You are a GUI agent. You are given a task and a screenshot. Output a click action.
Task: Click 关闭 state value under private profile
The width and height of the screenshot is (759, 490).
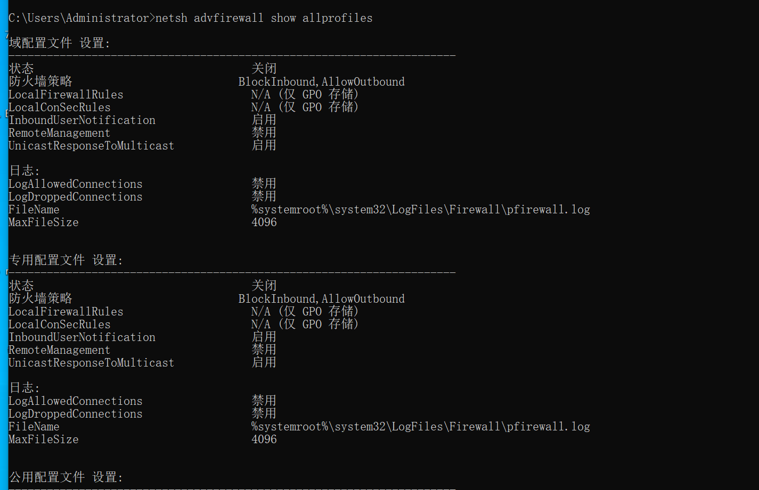(x=264, y=286)
